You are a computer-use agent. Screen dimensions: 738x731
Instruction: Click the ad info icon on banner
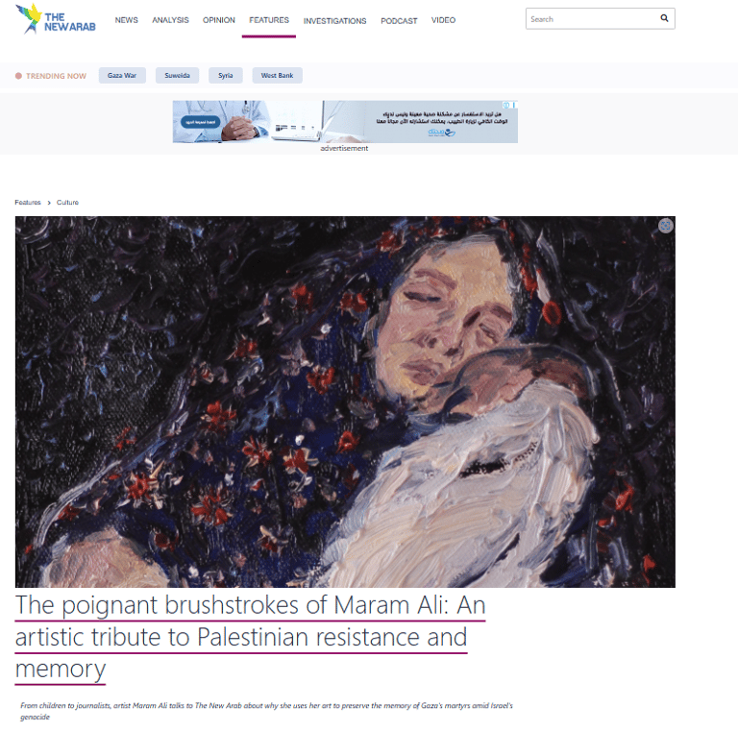(506, 105)
